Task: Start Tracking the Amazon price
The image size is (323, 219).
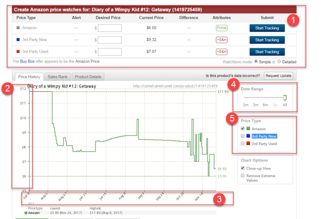Action: (267, 28)
